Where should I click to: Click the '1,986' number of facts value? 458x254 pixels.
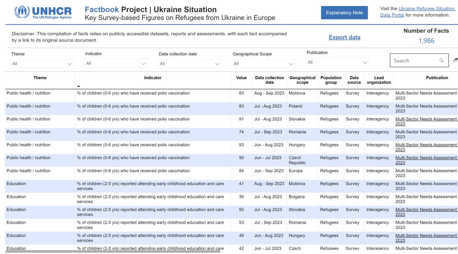point(426,41)
